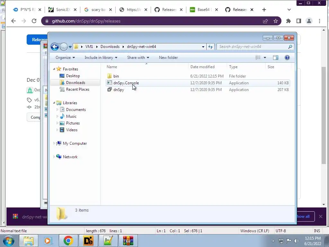This screenshot has width=329, height=247.
Task: Expand Documents library
Action: point(57,110)
